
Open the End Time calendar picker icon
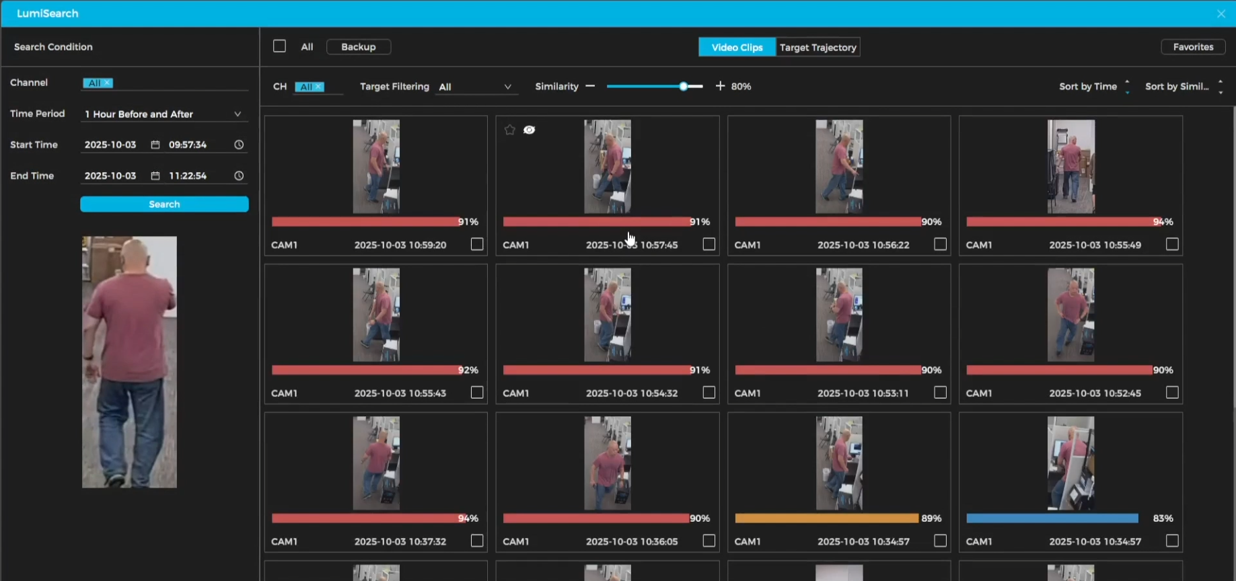coord(155,176)
